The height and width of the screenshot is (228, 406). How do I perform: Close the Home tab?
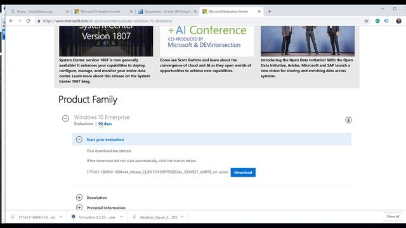point(67,11)
